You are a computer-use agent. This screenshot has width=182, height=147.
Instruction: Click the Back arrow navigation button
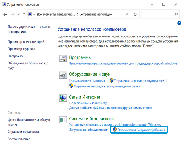tap(5, 15)
